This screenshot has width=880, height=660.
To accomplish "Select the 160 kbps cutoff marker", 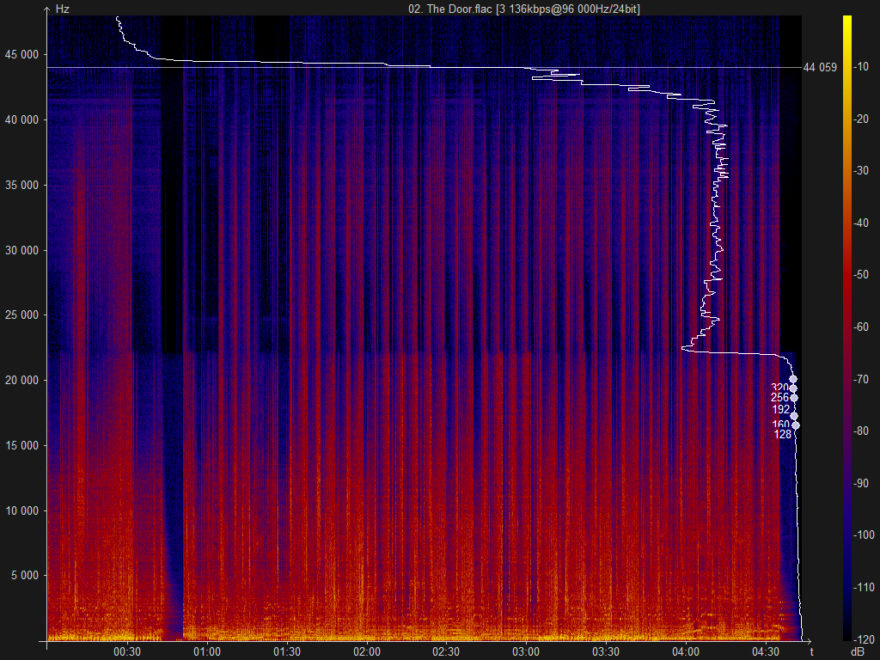I will point(795,425).
